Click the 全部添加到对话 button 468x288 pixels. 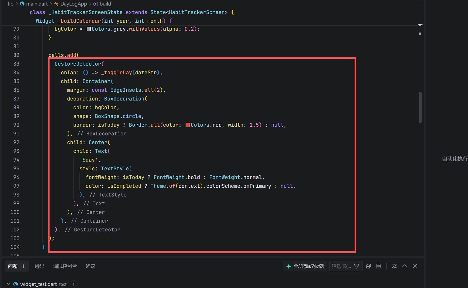[x=305, y=266]
